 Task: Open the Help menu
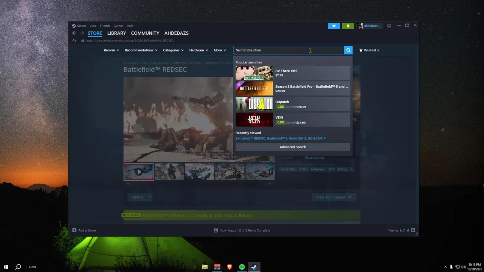[x=130, y=26]
